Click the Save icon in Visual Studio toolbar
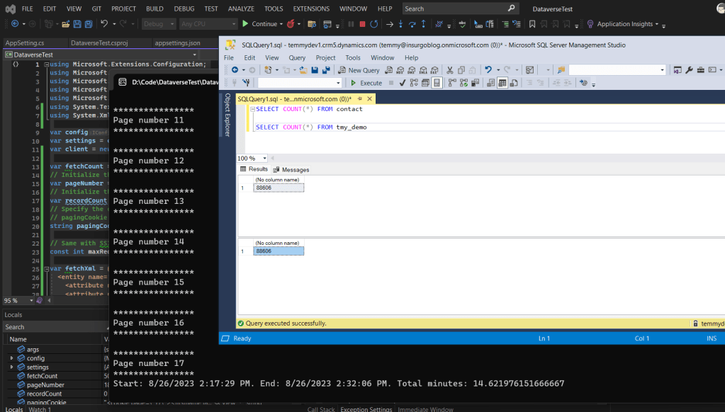The image size is (725, 412). [77, 24]
